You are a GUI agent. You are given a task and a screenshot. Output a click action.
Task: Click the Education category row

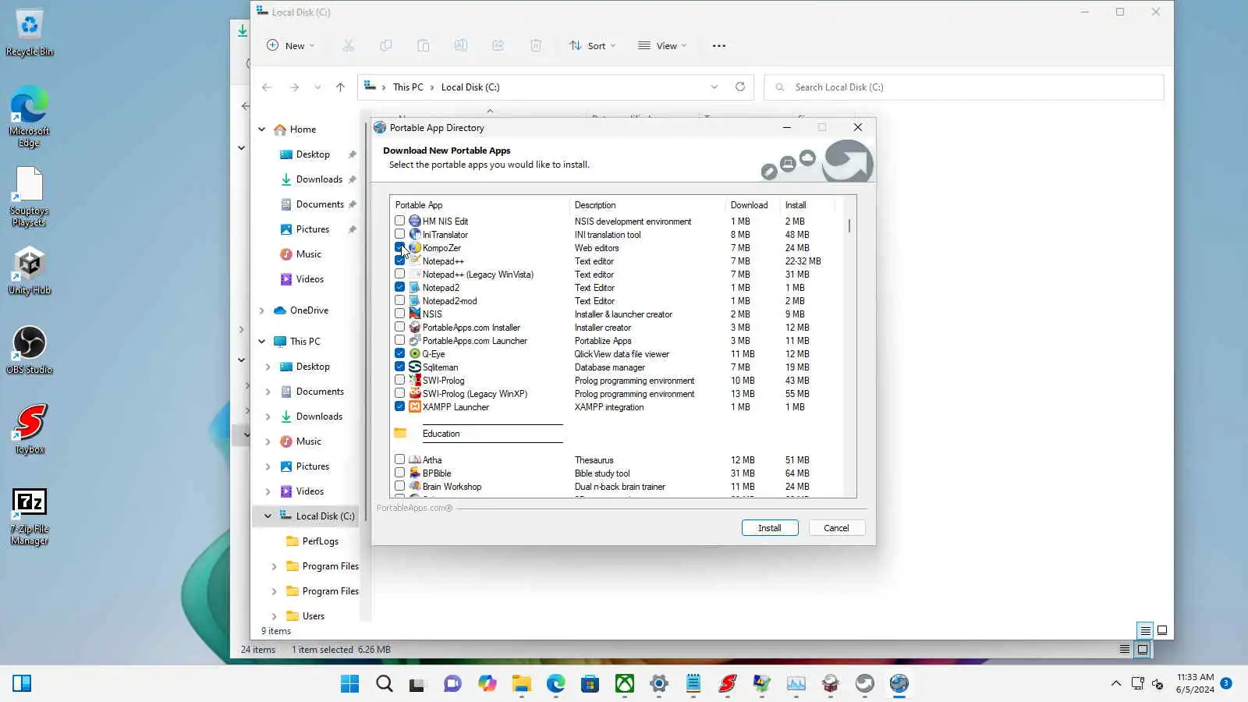tap(478, 434)
